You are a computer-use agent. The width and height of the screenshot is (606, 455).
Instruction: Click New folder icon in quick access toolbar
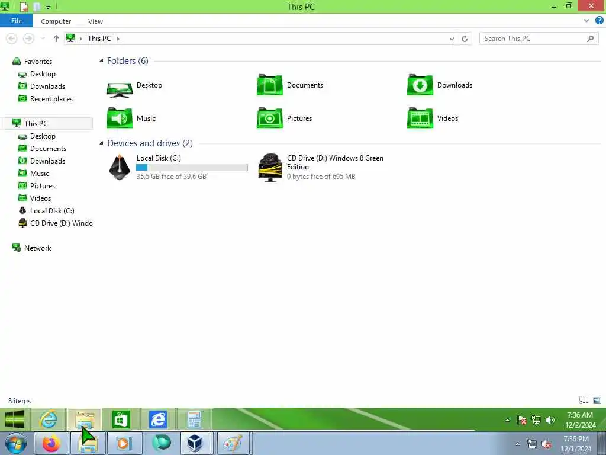tap(37, 7)
